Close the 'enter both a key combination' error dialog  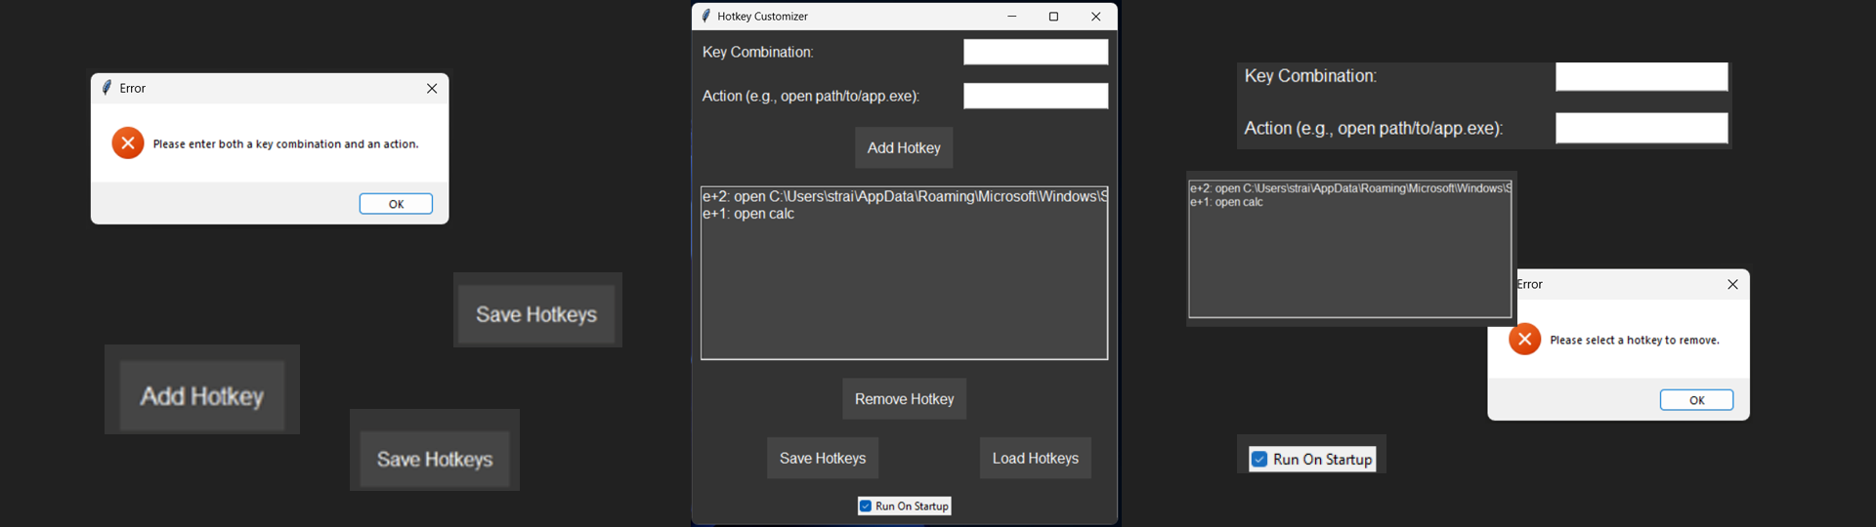[x=432, y=88]
